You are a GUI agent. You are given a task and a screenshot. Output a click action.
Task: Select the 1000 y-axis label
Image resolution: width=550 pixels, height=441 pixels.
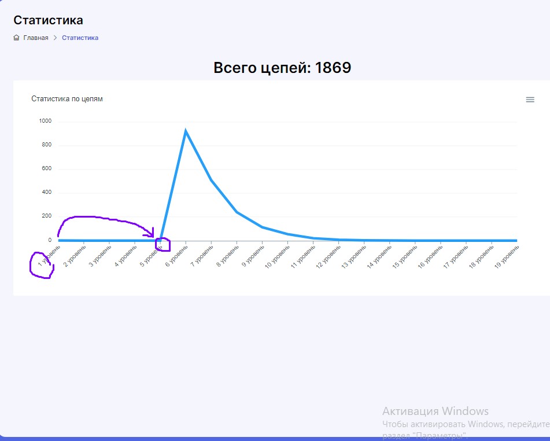[x=45, y=121]
